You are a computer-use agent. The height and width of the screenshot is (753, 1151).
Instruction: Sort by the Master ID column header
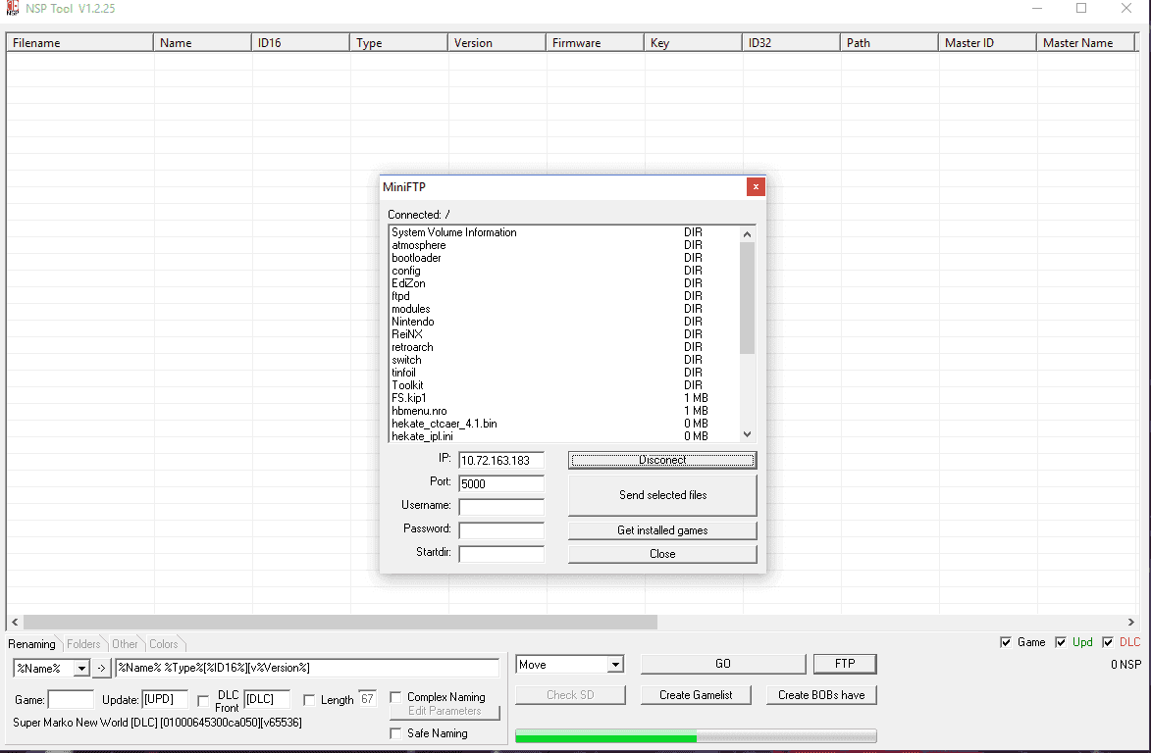pos(987,42)
